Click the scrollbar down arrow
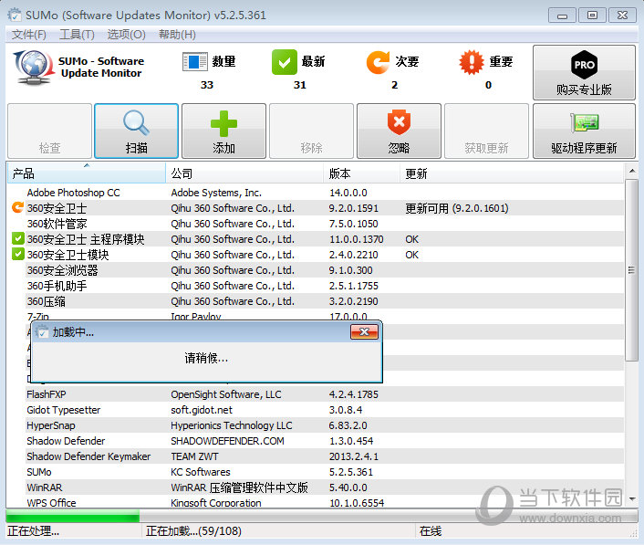 tap(632, 499)
